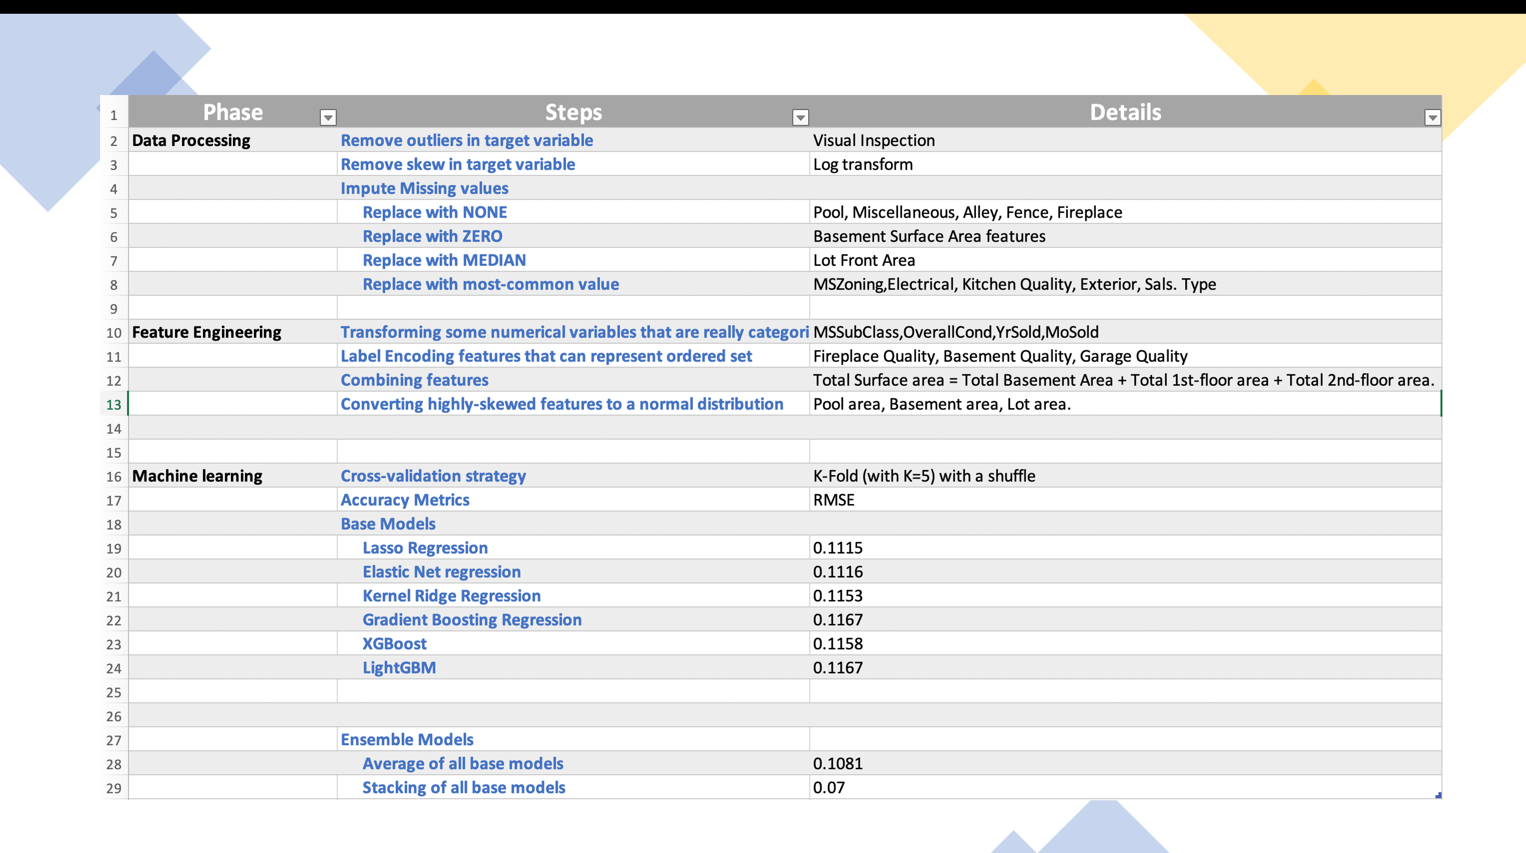Click the 'Lasso Regression' step cell
Screen dimensions: 1526x853
point(425,548)
